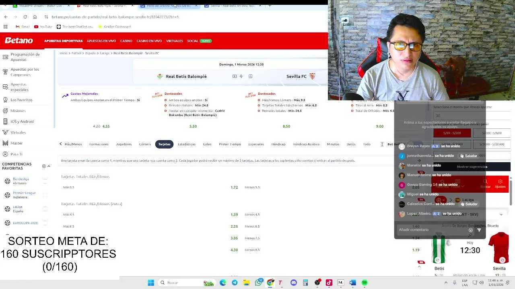Open Virtuales top menu item
Screen dimensions: 515x289
coord(174,41)
